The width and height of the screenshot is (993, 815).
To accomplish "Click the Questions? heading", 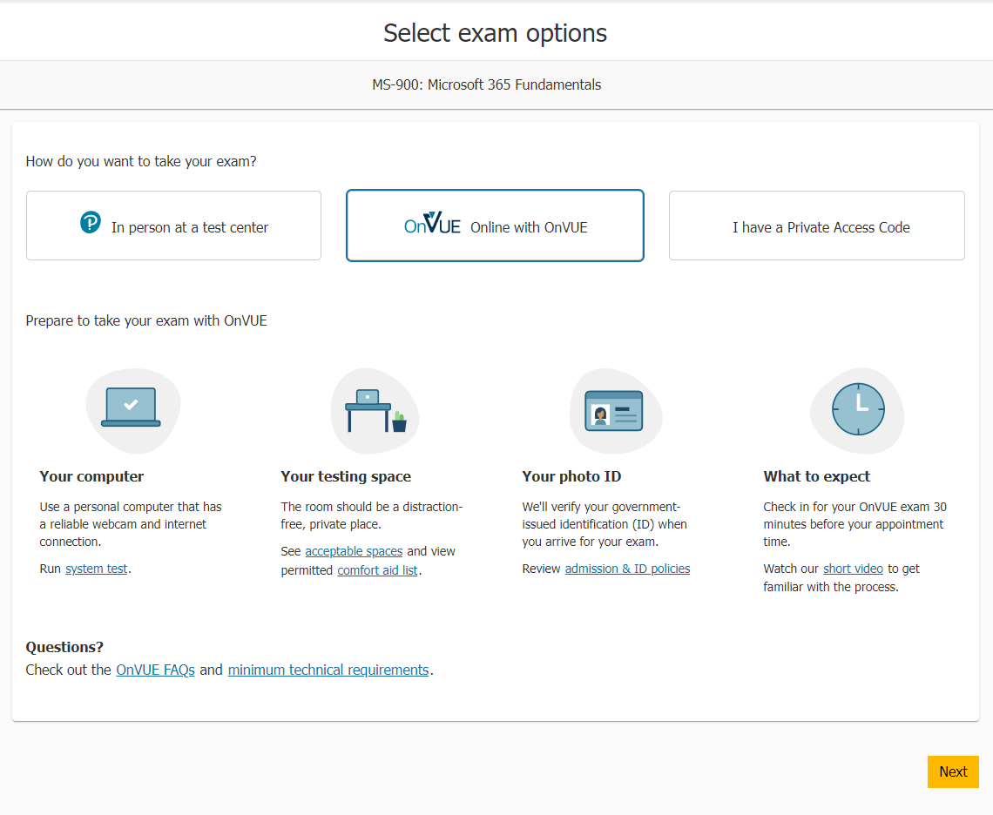I will pyautogui.click(x=64, y=647).
